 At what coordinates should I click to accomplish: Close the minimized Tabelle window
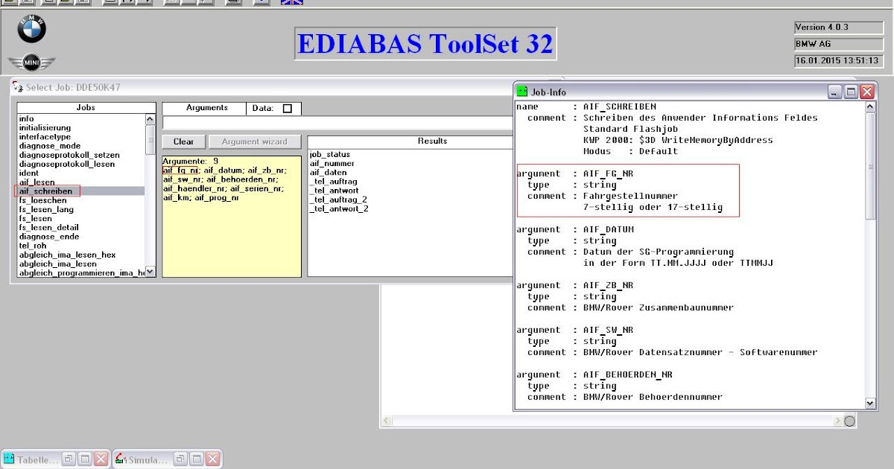tap(101, 459)
